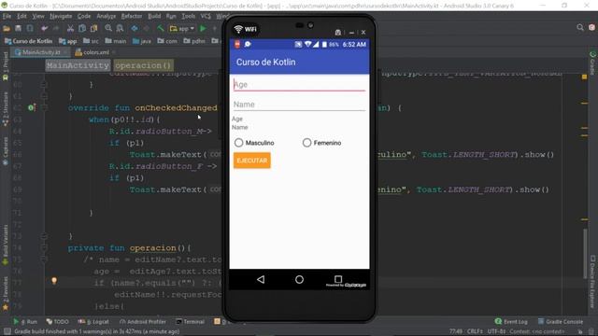Click the Forward navigation arrow icon
Screen dimensions: 598x336
pyautogui.click(x=146, y=29)
